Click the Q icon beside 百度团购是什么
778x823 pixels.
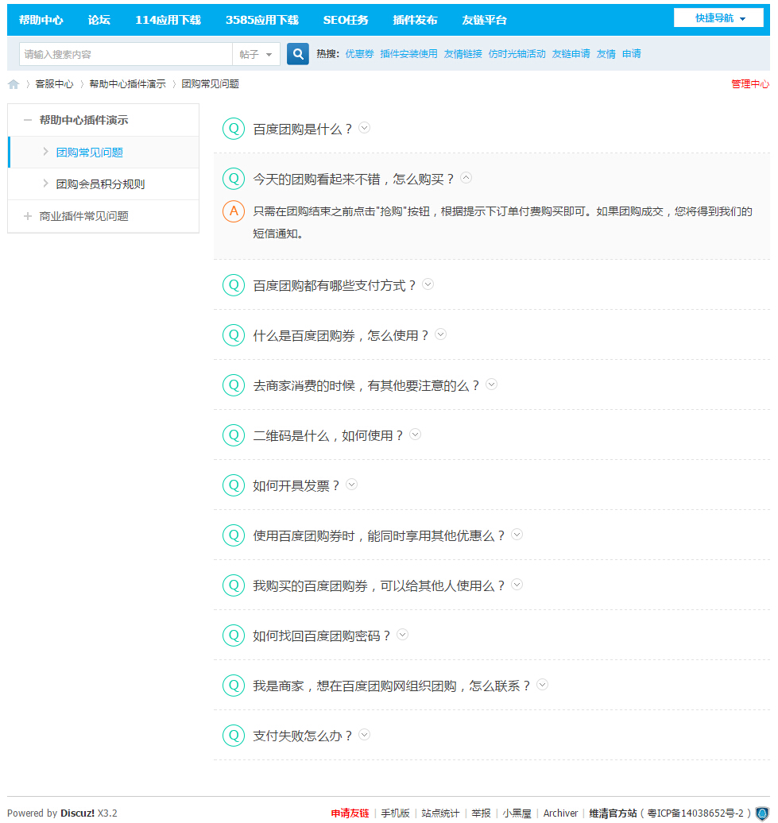233,128
